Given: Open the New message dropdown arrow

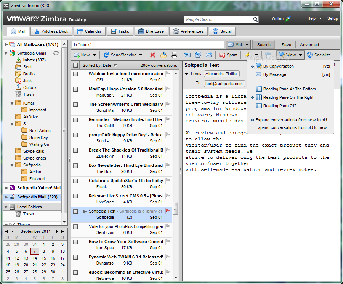Looking at the screenshot, I should (94, 55).
